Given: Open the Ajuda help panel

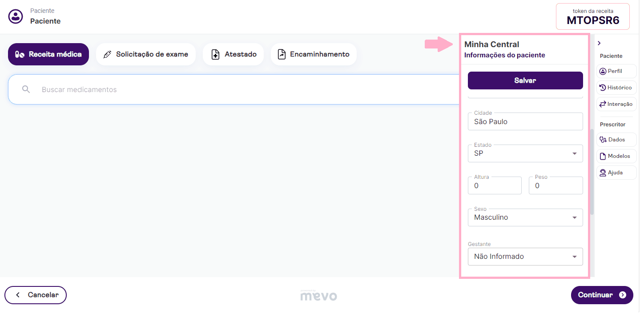Looking at the screenshot, I should click(x=616, y=173).
